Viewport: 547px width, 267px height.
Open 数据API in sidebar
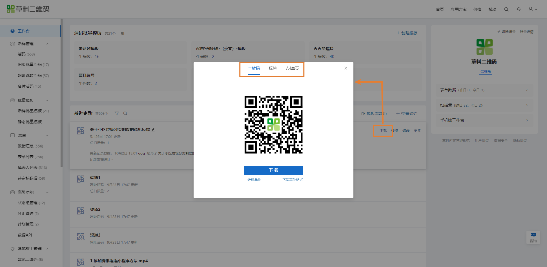tap(25, 235)
